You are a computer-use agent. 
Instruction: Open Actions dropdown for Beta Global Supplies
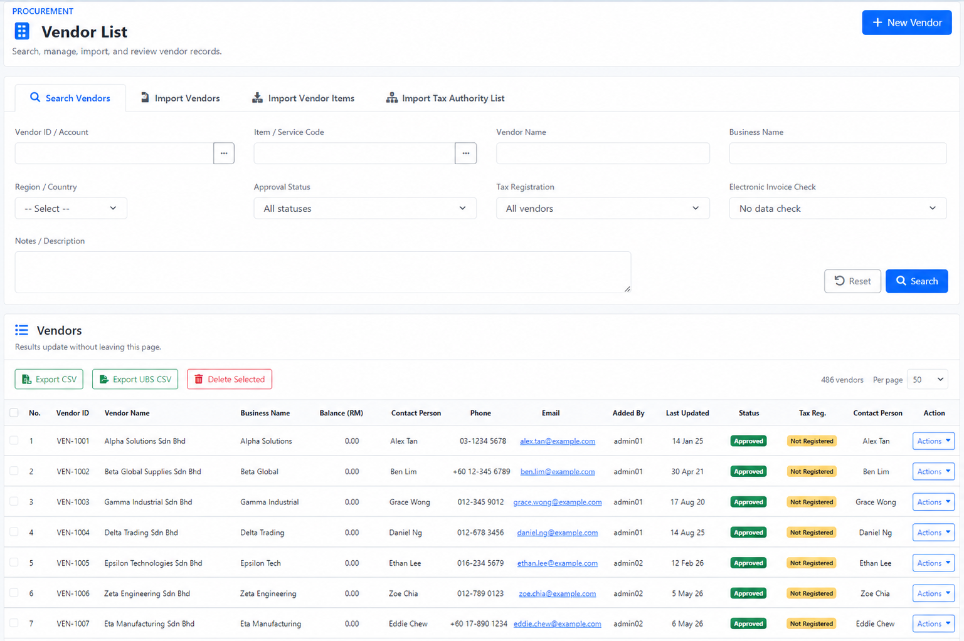click(x=933, y=471)
